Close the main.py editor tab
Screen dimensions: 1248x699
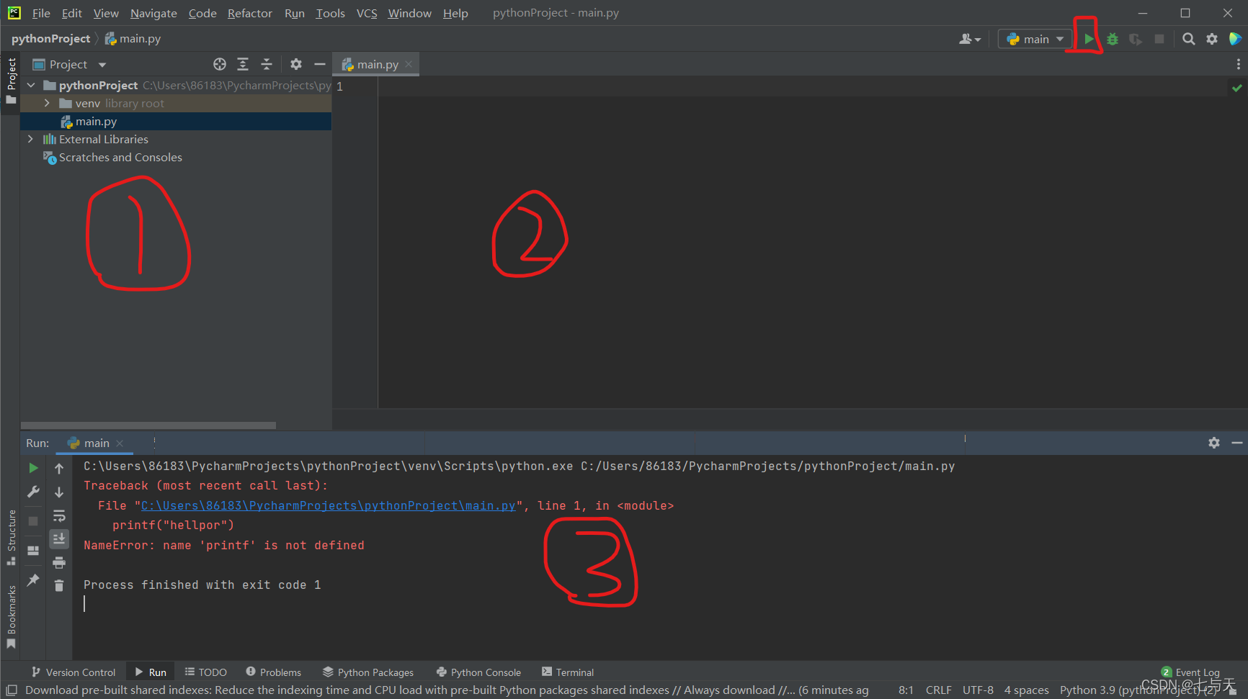point(409,64)
